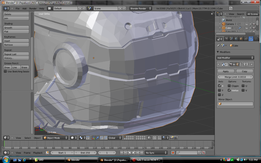
Task: Insert keyframe with key icon in timeline
Action: click(199, 153)
